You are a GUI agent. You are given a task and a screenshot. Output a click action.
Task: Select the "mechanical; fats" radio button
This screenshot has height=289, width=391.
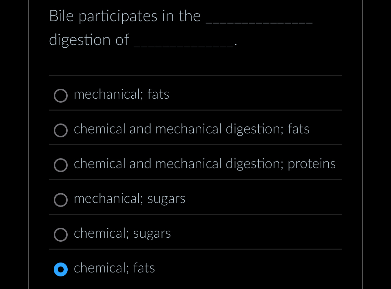click(61, 96)
